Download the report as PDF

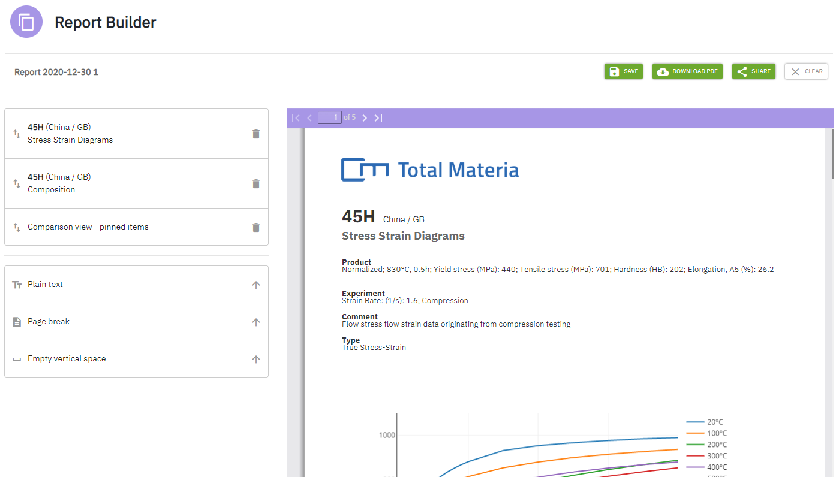point(687,71)
